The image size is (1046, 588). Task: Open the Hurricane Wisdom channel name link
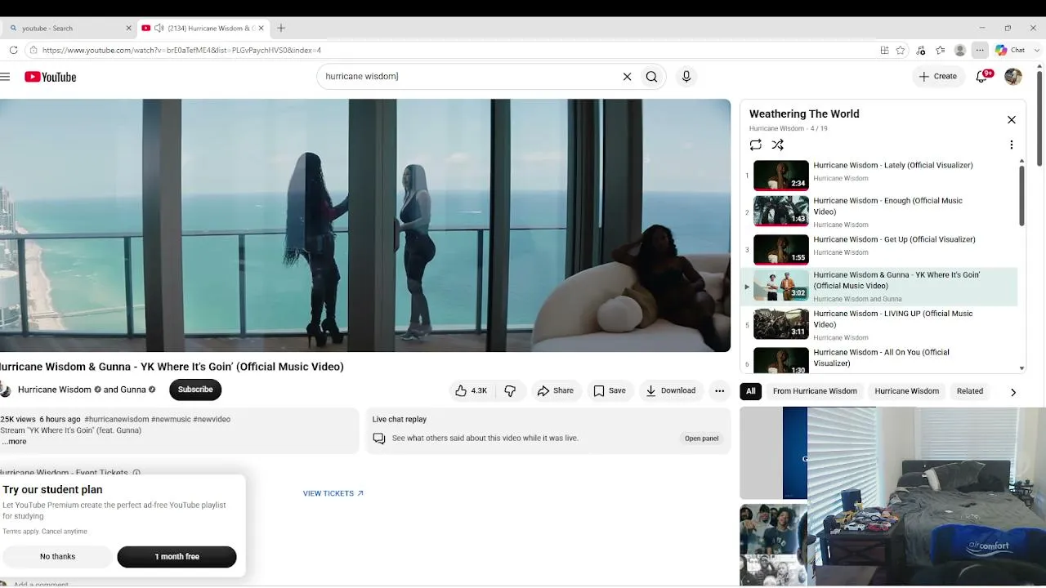(55, 390)
